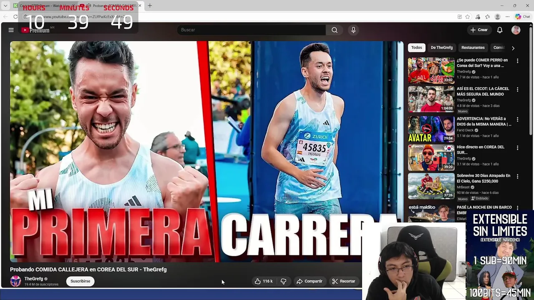Bookmark page with star icon
This screenshot has width=534, height=300.
point(468,17)
